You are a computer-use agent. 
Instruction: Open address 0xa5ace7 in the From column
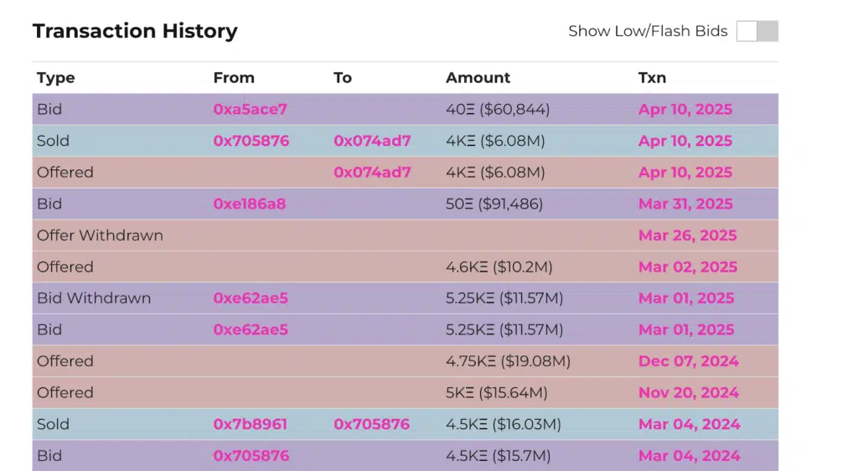[250, 110]
